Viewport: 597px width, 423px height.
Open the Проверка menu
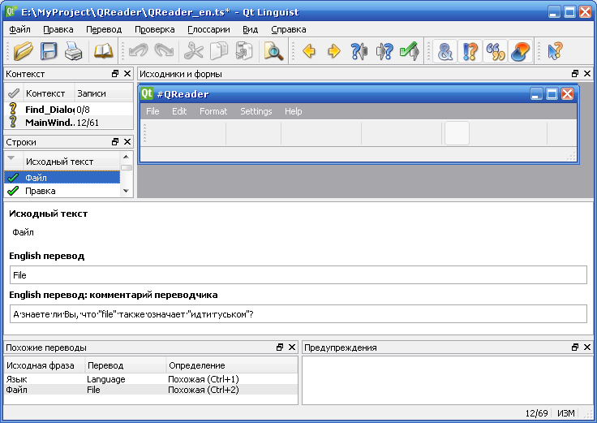point(155,29)
